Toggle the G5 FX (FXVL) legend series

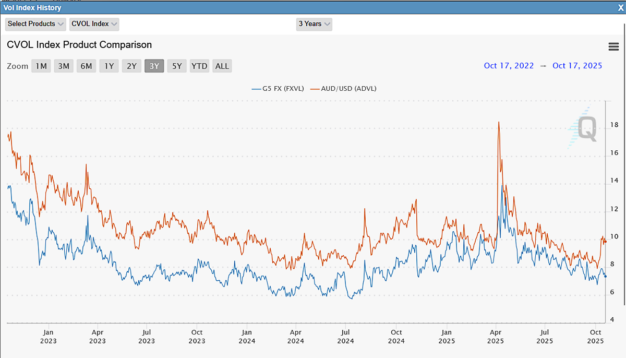click(x=278, y=88)
